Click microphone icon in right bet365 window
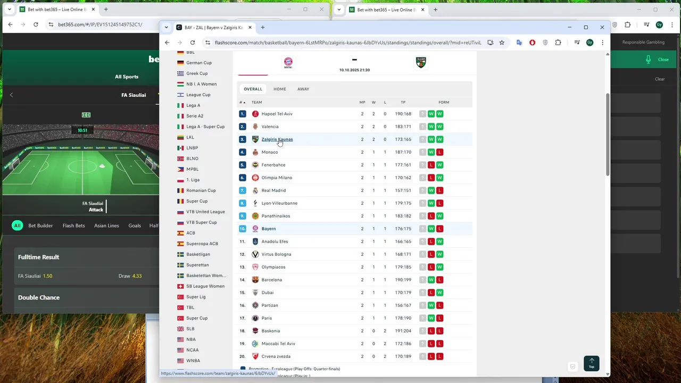 pyautogui.click(x=648, y=60)
